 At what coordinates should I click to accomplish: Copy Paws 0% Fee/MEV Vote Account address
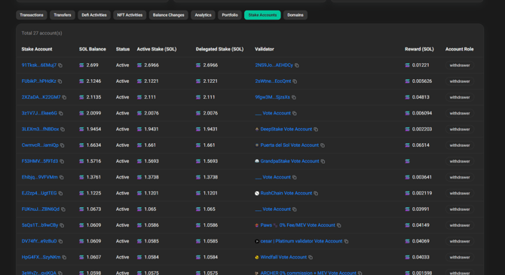[339, 225]
